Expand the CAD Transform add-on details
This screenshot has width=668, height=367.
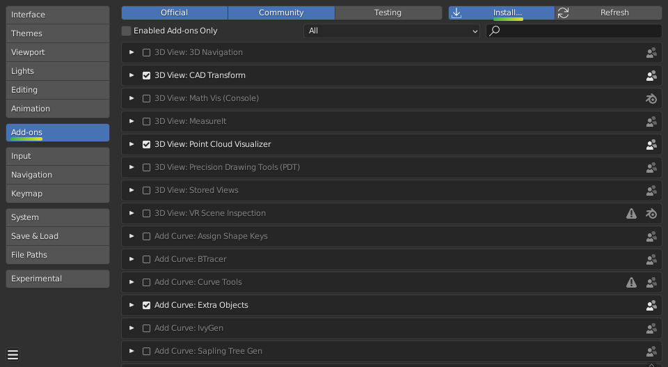132,75
